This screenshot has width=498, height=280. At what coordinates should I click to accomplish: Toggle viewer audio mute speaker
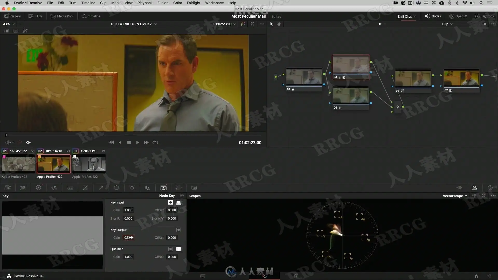click(x=28, y=142)
